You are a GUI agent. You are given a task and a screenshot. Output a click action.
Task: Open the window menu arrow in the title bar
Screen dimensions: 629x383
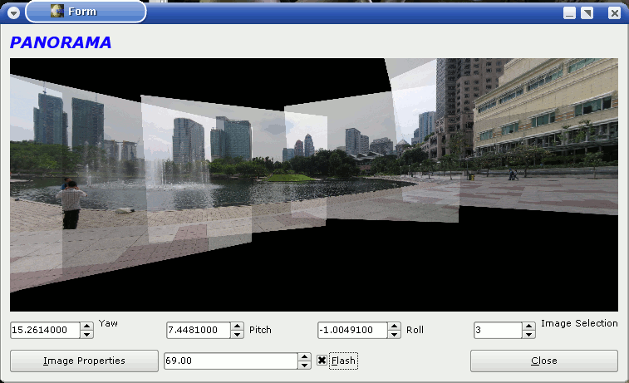[13, 12]
